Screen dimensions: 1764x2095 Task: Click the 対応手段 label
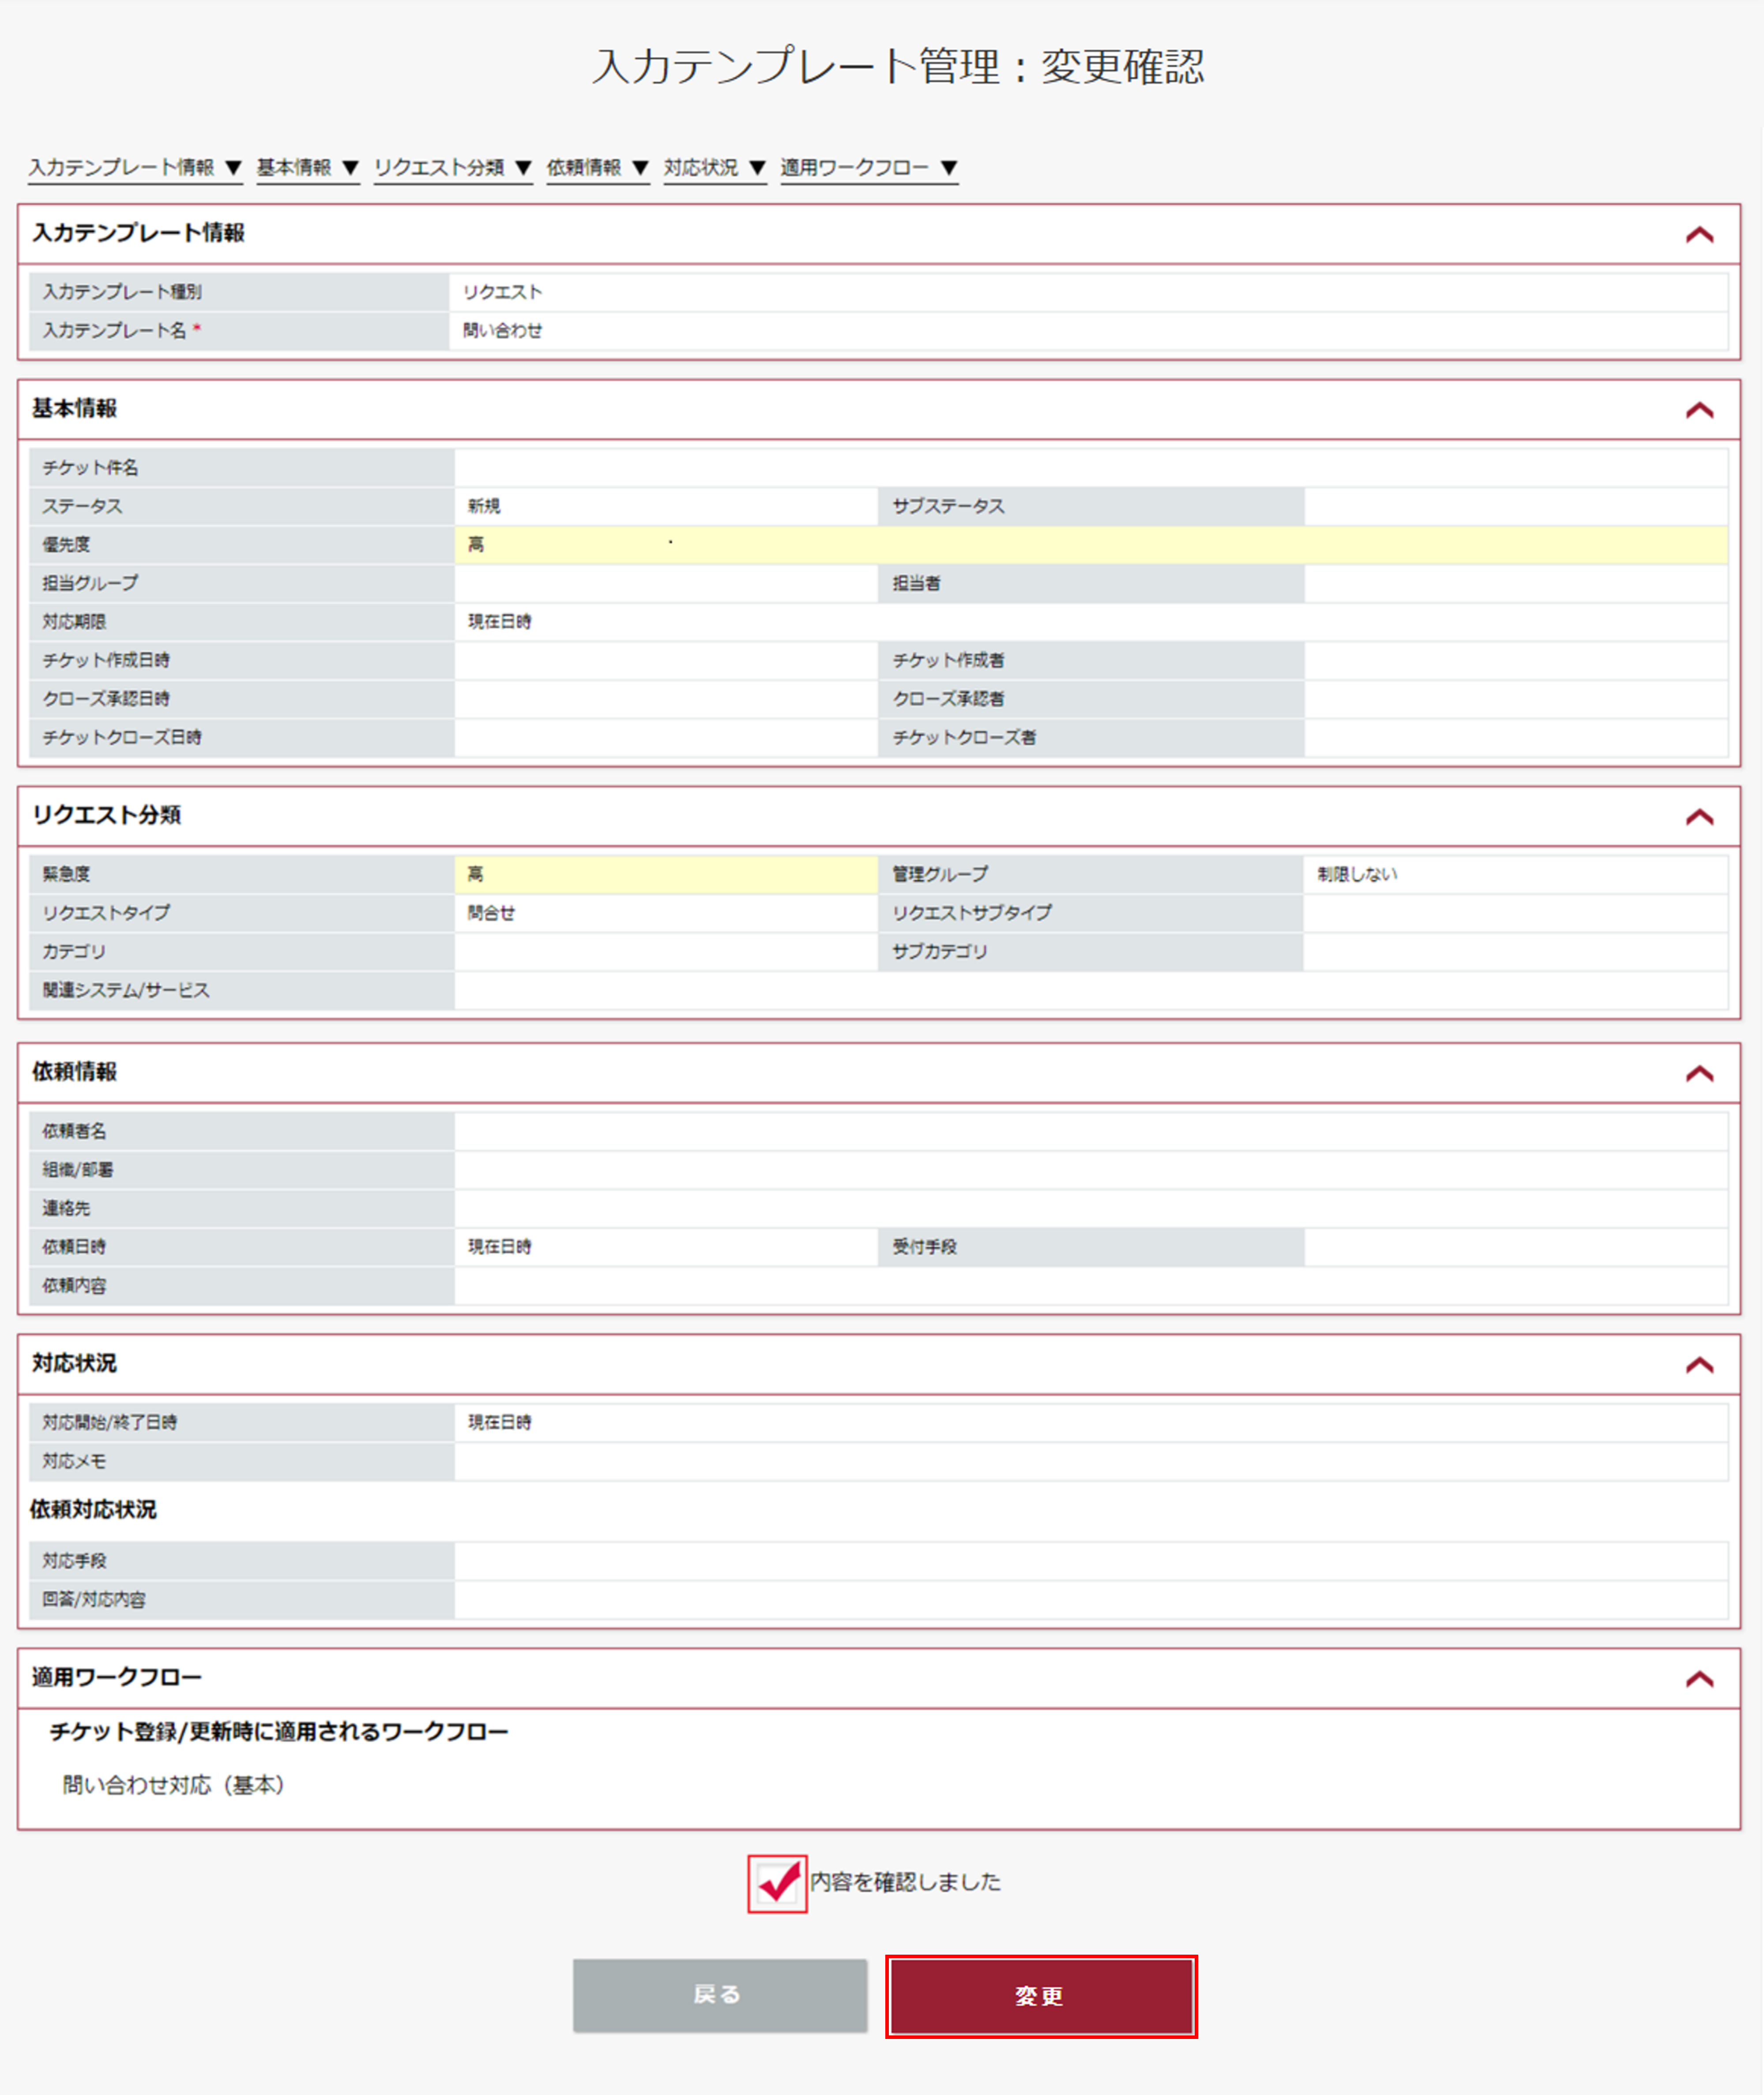(74, 1561)
